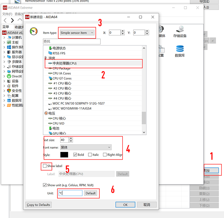224x218 pixels.
Task: Click the forward navigation arrow
Action: [x=12, y=20]
